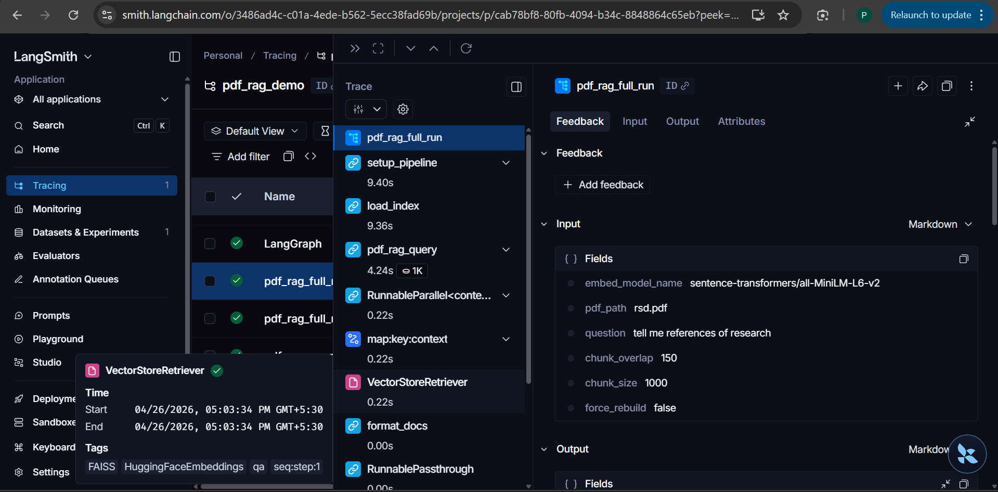Select all runs header checkbox
The width and height of the screenshot is (998, 492).
[x=210, y=197]
